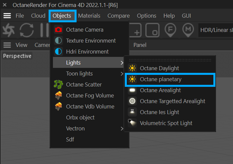Select the Octane Camera red camera icon
The width and height of the screenshot is (233, 164).
pyautogui.click(x=58, y=30)
